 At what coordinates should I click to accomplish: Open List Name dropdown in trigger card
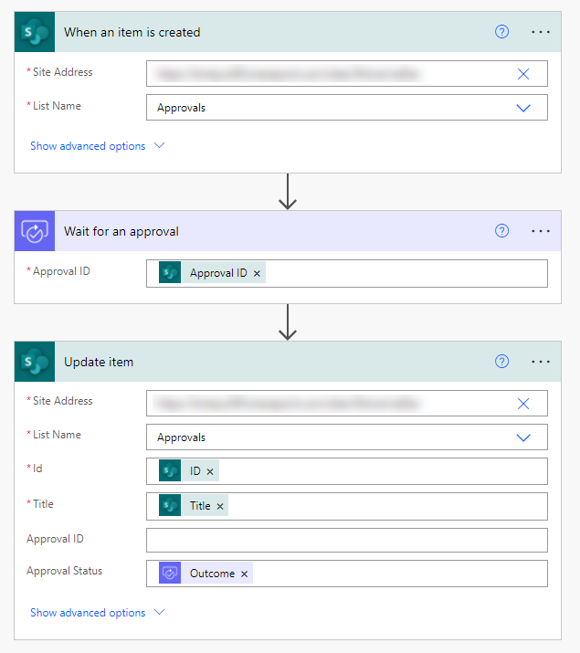coord(523,108)
